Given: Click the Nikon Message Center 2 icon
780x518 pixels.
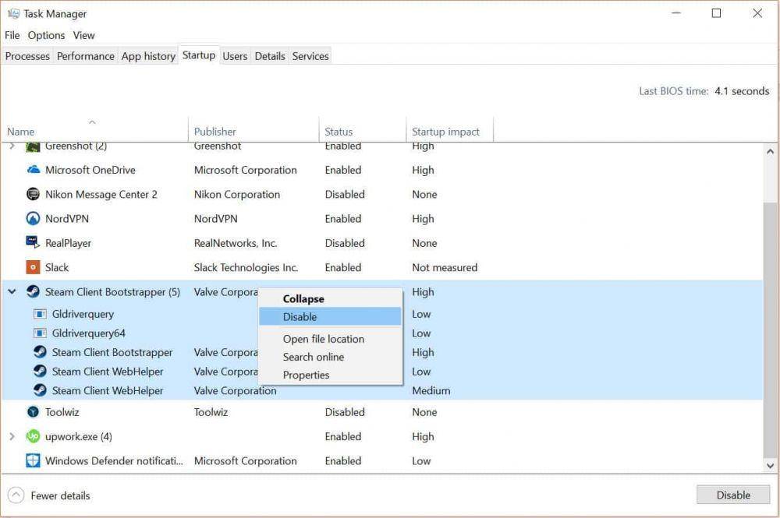Looking at the screenshot, I should [x=33, y=194].
